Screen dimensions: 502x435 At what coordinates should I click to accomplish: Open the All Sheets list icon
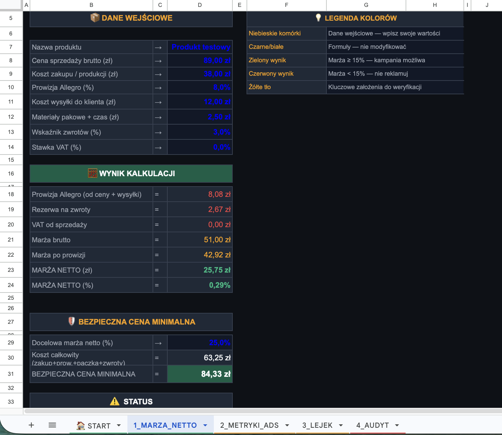[x=52, y=425]
